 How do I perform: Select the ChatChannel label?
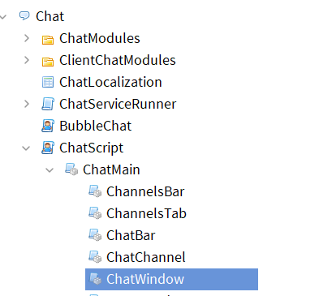coord(146,257)
